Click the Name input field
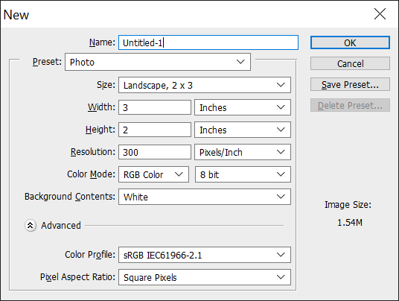The width and height of the screenshot is (399, 301). click(208, 42)
